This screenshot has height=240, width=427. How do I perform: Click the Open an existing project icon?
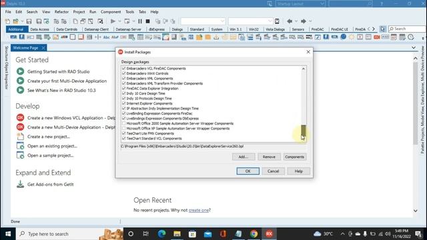[x=20, y=146]
